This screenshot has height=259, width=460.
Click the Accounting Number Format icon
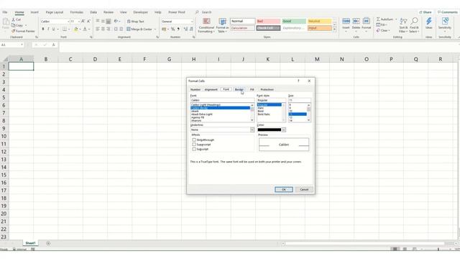pyautogui.click(x=164, y=29)
